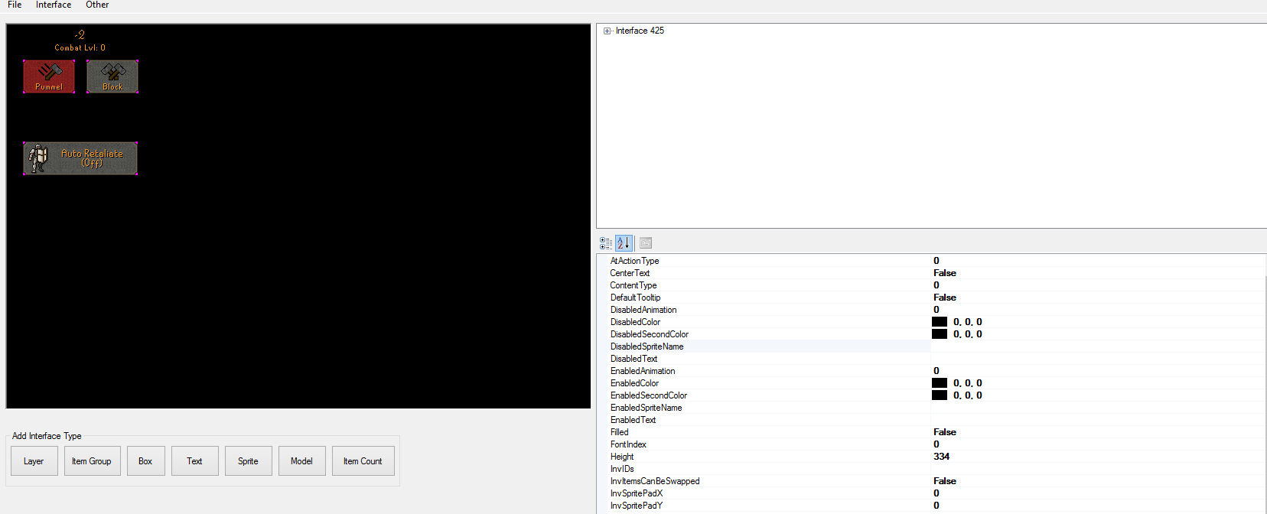Open the Property Pages icon

tap(646, 243)
